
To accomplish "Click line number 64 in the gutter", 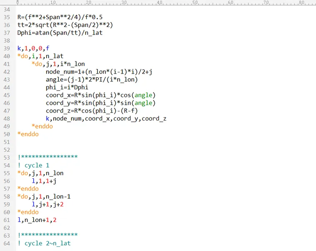I will 7,244.
